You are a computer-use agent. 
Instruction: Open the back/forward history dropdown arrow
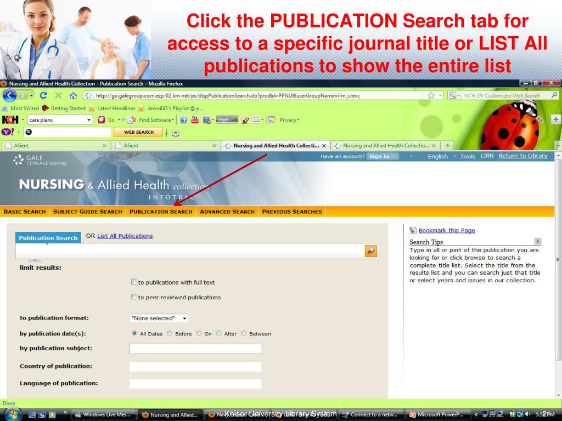[31, 95]
